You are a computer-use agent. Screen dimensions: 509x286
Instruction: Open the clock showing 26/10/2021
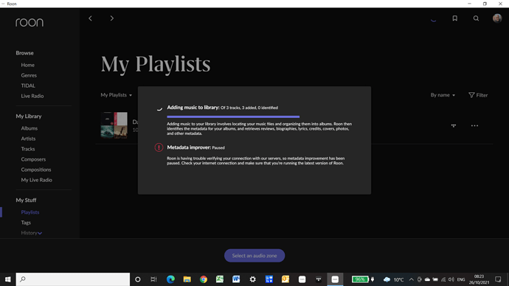click(x=479, y=279)
